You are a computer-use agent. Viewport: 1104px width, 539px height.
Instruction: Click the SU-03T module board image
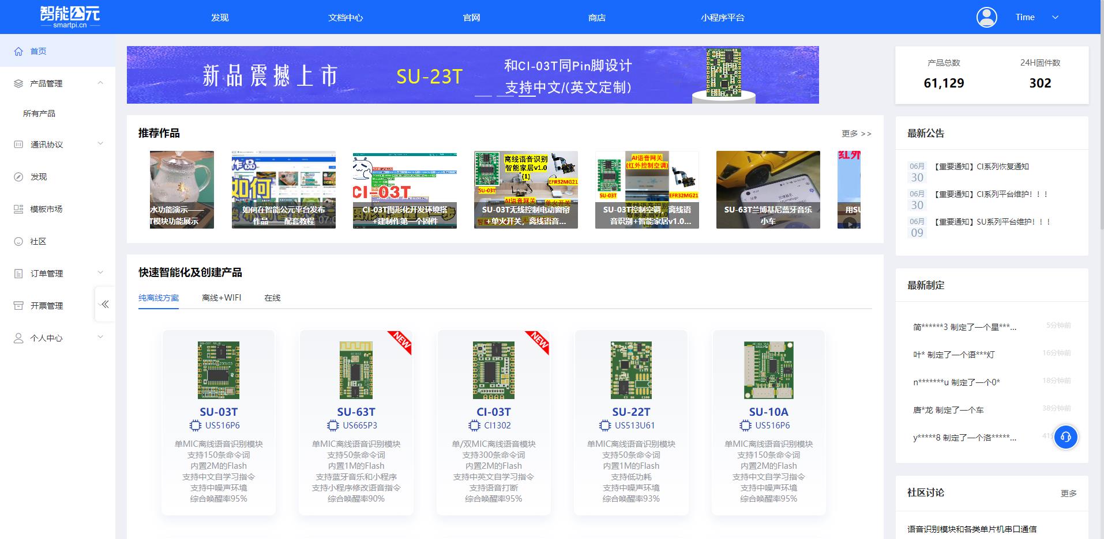point(219,370)
